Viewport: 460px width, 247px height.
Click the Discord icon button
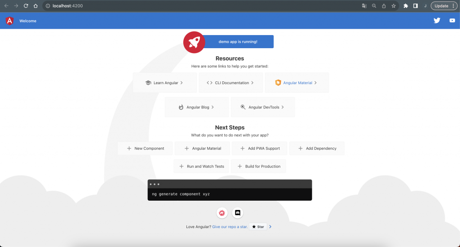click(x=238, y=213)
